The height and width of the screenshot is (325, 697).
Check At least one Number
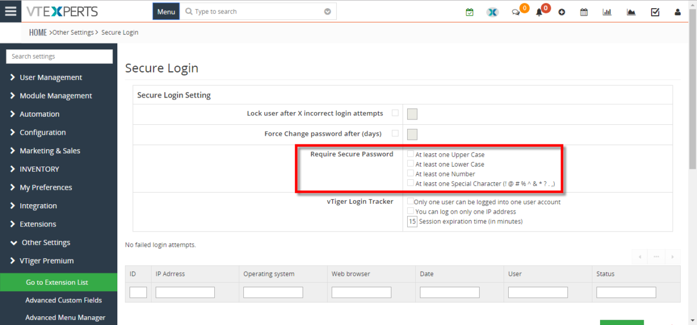411,173
